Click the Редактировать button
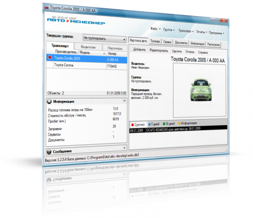The image size is (253, 218). pyautogui.click(x=159, y=51)
